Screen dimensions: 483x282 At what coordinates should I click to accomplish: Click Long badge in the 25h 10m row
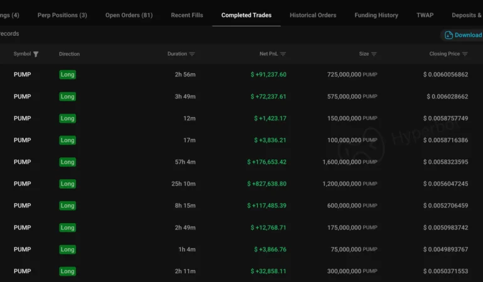point(68,184)
